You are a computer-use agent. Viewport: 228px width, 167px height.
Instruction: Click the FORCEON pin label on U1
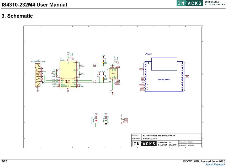73,86
